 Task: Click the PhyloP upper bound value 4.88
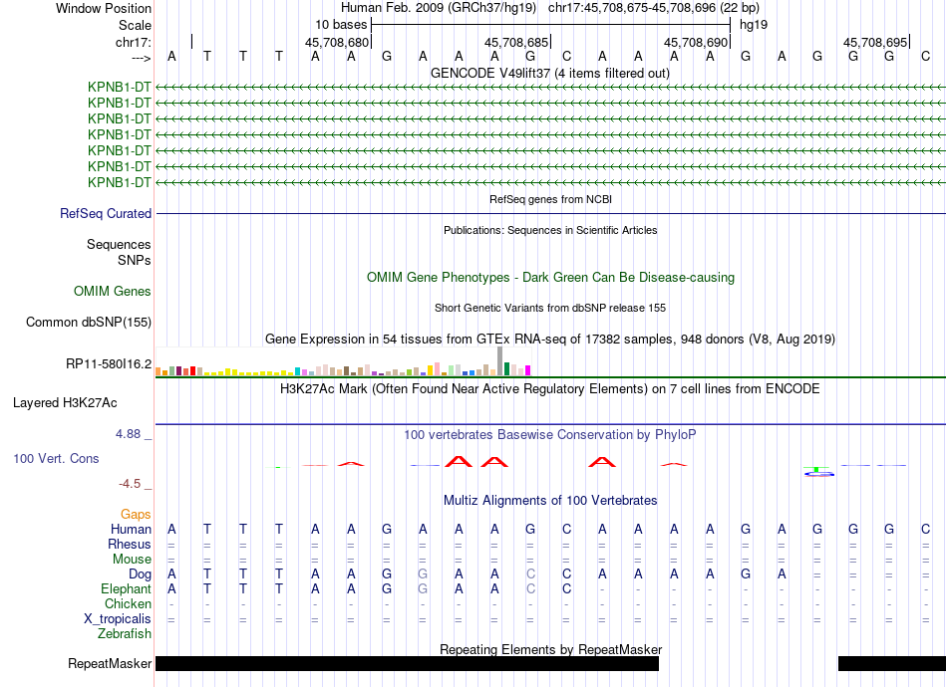(x=128, y=434)
